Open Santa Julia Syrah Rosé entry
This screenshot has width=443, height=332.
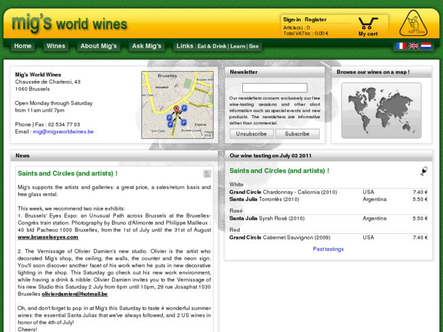tap(267, 219)
